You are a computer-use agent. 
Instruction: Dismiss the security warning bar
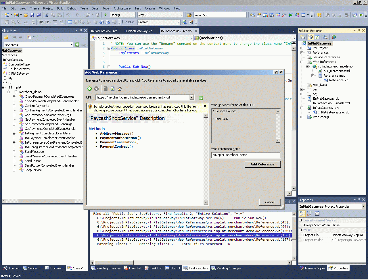coord(205,107)
